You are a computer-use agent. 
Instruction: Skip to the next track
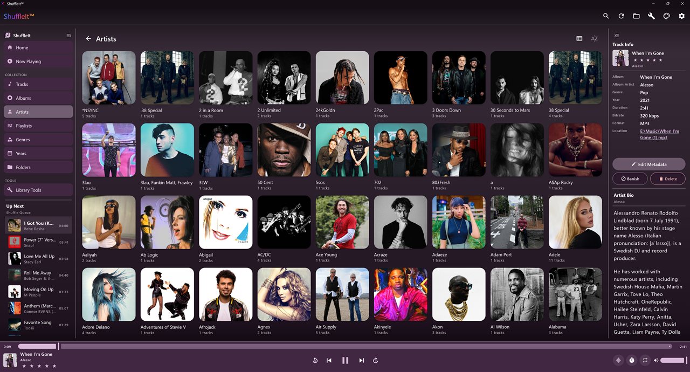[361, 360]
